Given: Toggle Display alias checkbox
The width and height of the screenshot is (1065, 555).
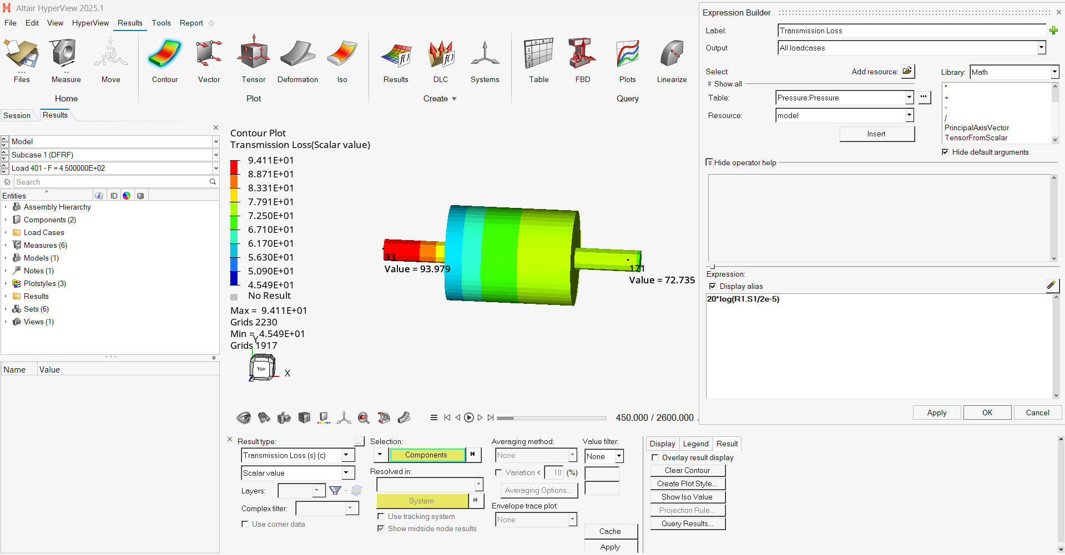Looking at the screenshot, I should (713, 286).
